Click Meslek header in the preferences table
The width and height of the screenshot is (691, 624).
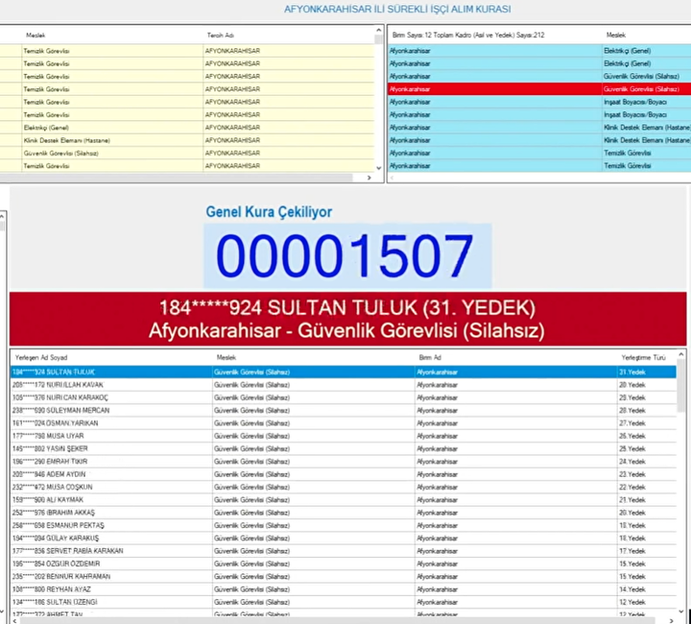point(36,36)
